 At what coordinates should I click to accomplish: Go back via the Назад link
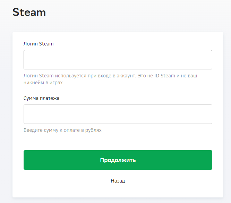[118, 181]
